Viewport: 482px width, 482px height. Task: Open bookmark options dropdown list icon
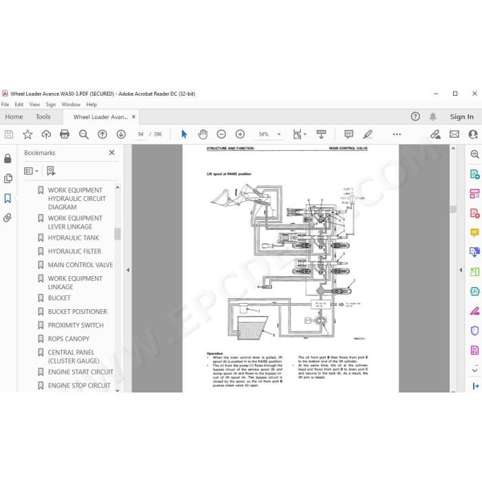31,171
